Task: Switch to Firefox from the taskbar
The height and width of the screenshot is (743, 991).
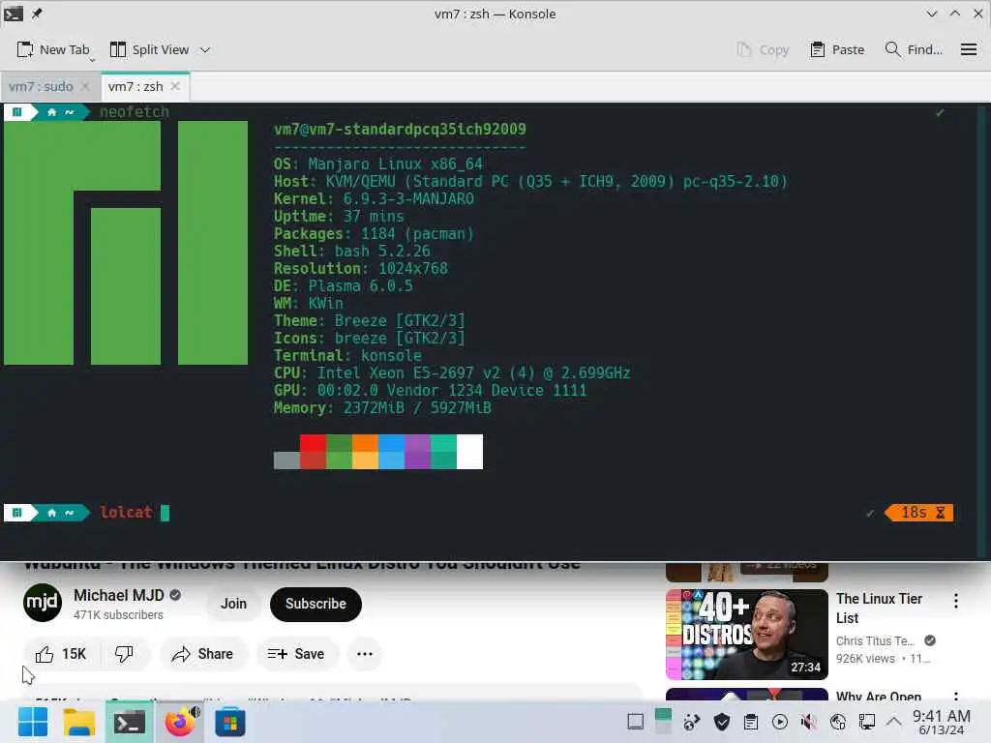Action: (x=180, y=722)
